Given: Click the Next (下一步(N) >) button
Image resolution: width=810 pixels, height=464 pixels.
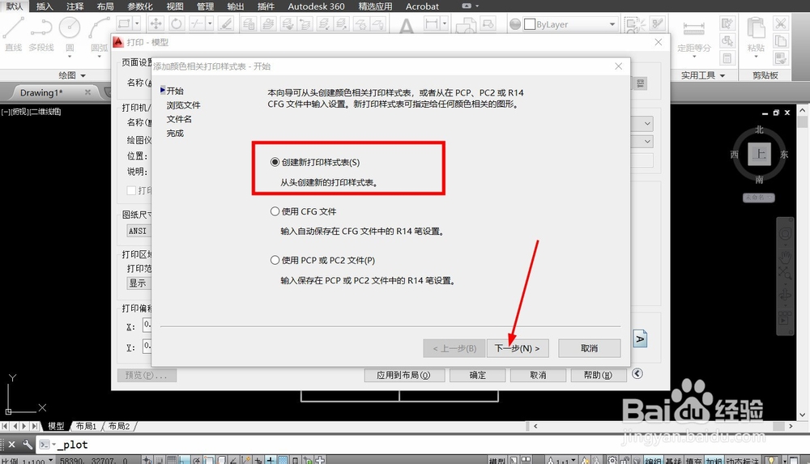Looking at the screenshot, I should (517, 348).
